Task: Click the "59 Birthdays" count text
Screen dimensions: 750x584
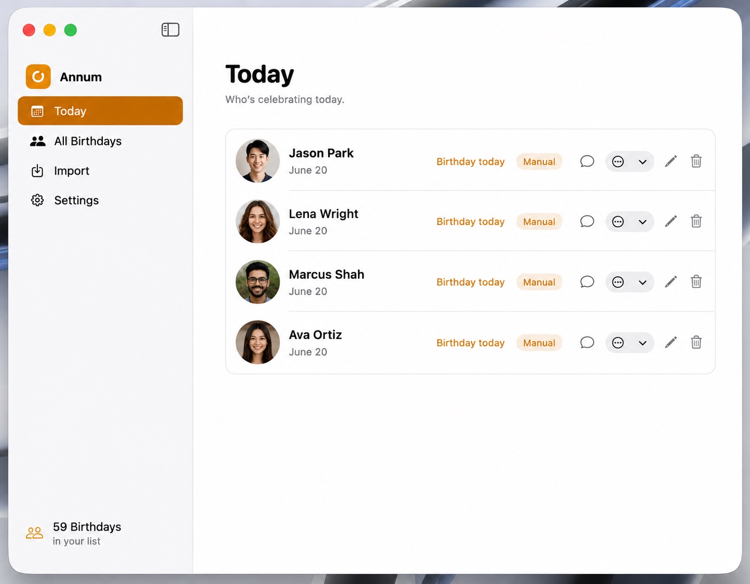Action: (x=87, y=527)
